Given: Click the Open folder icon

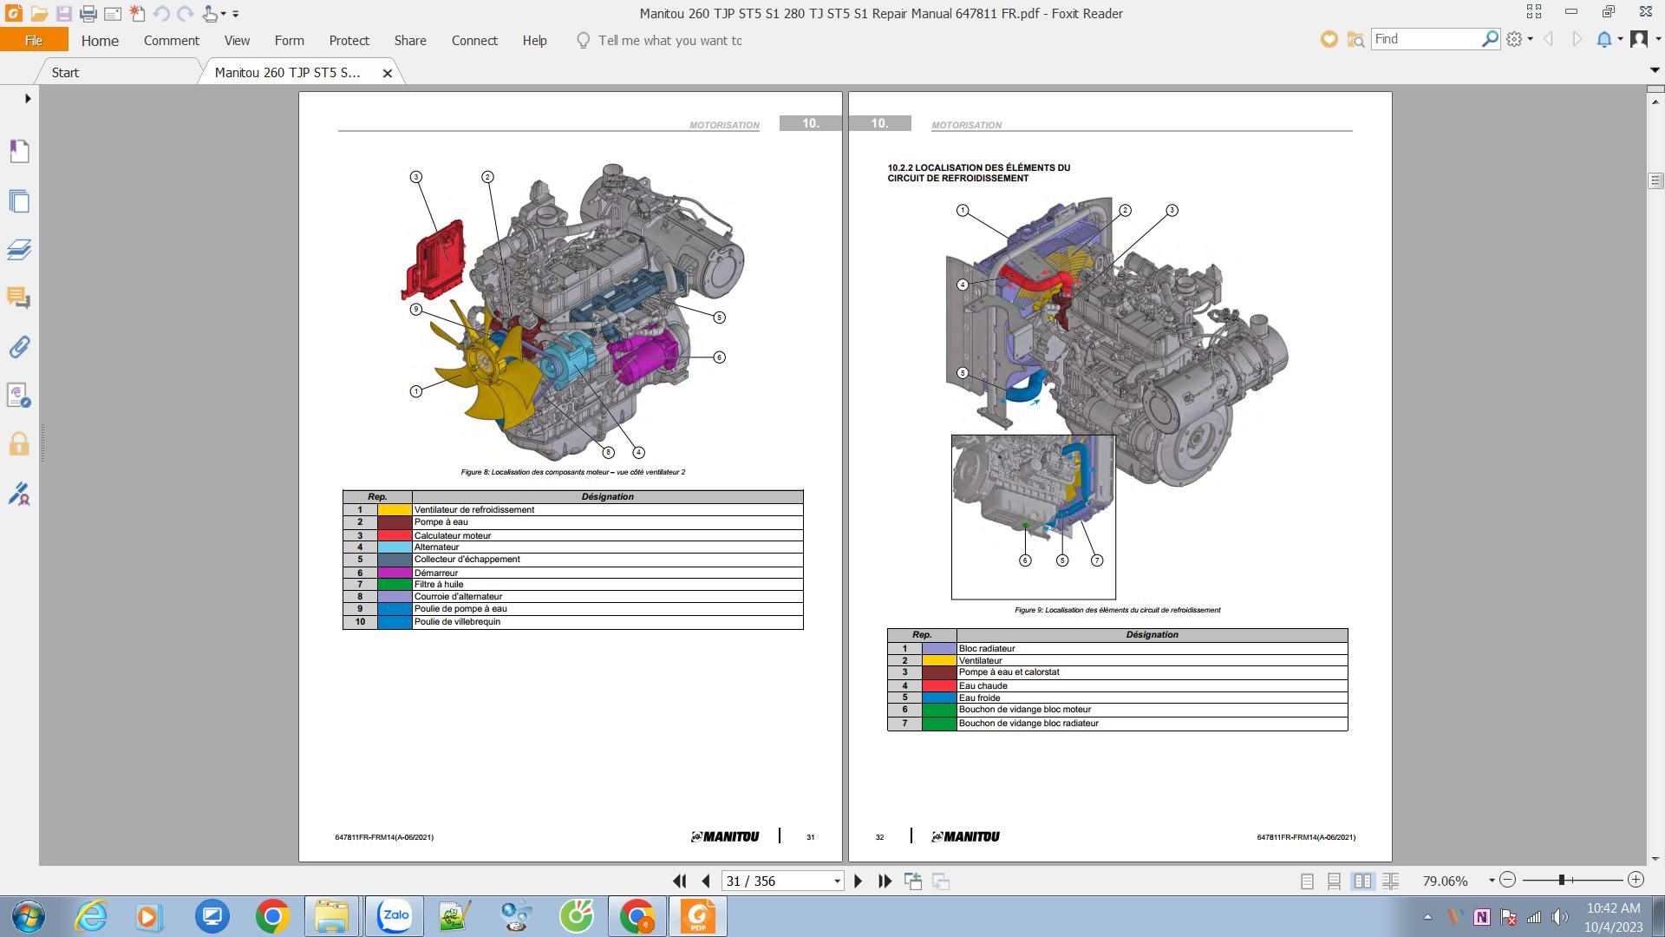Looking at the screenshot, I should [39, 14].
